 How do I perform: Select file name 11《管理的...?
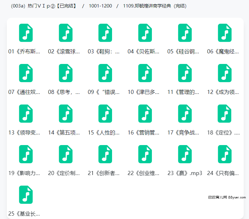pyautogui.click(x=183, y=92)
